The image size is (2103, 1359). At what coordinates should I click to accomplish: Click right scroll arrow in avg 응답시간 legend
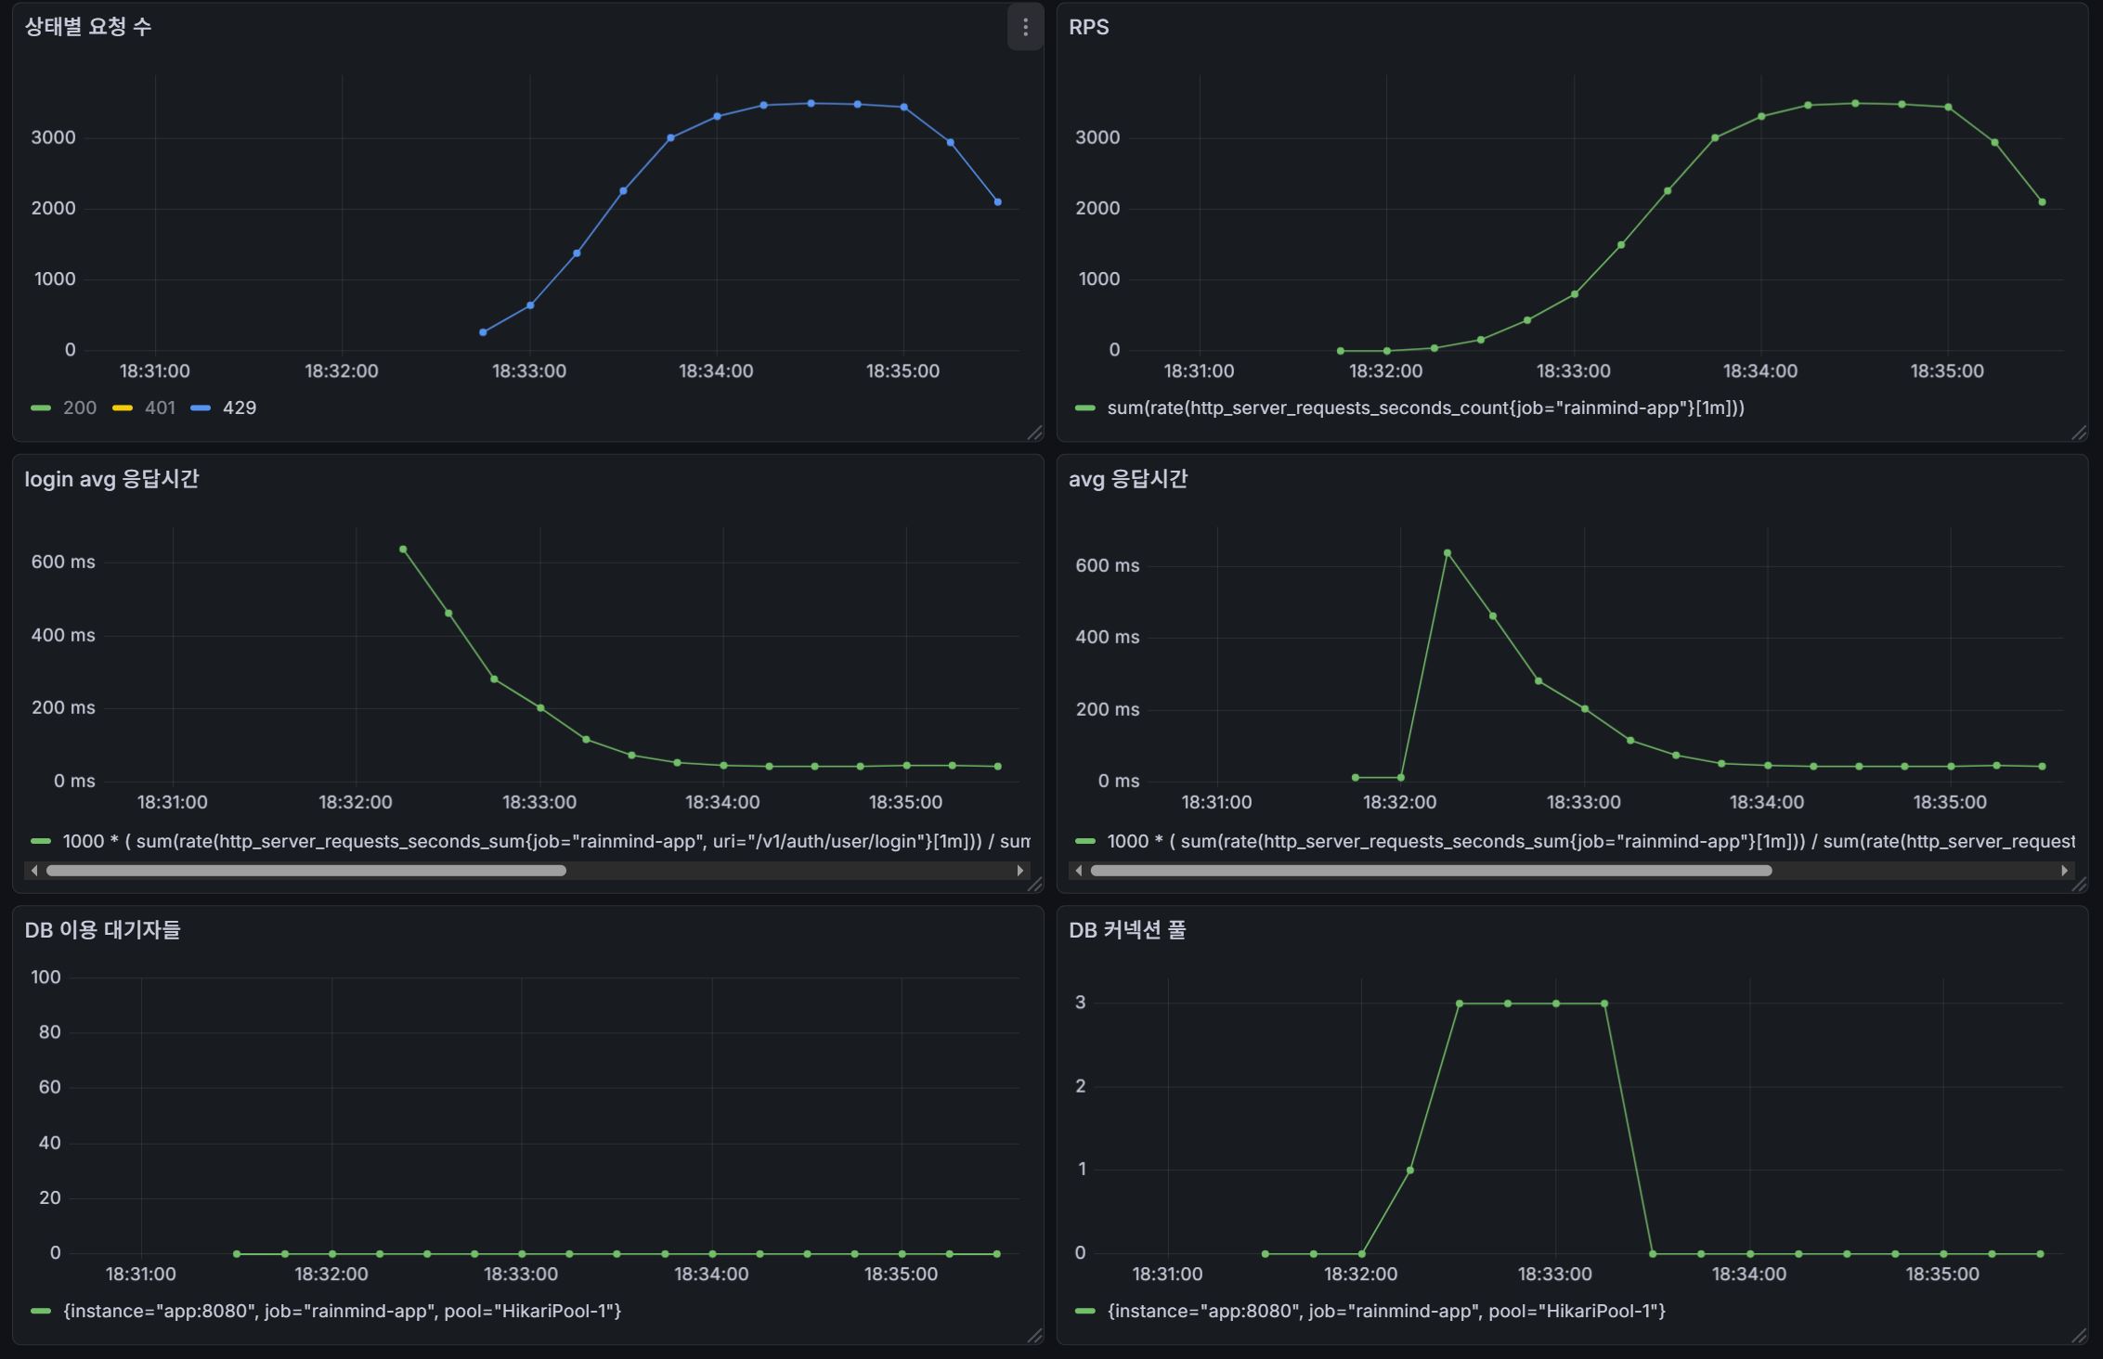(2064, 871)
